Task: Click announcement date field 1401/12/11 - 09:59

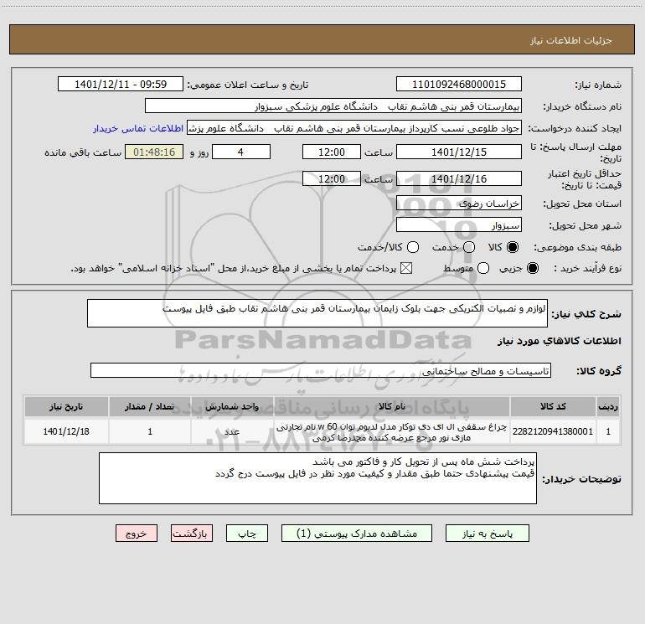Action: tap(121, 84)
